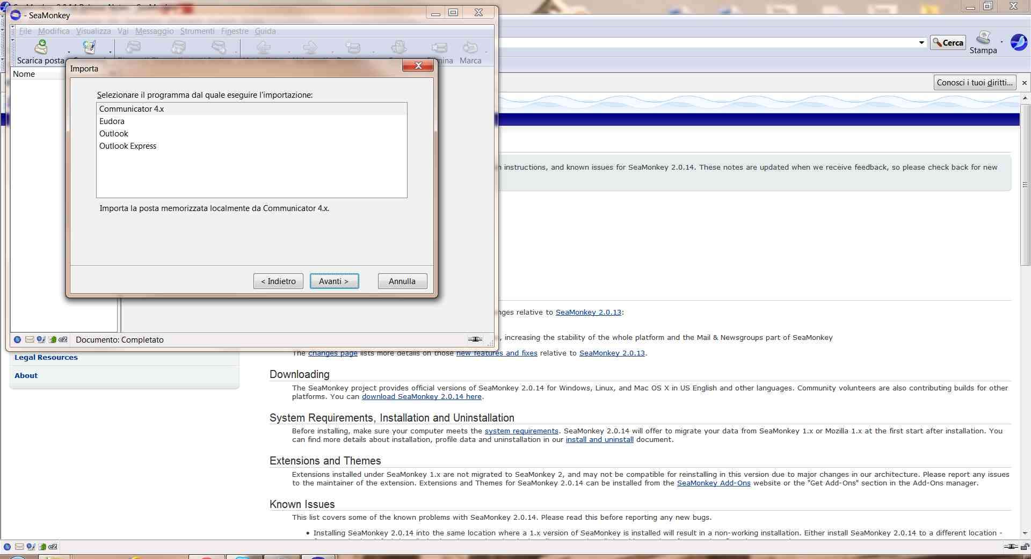Open the Finestre menu

pyautogui.click(x=235, y=31)
